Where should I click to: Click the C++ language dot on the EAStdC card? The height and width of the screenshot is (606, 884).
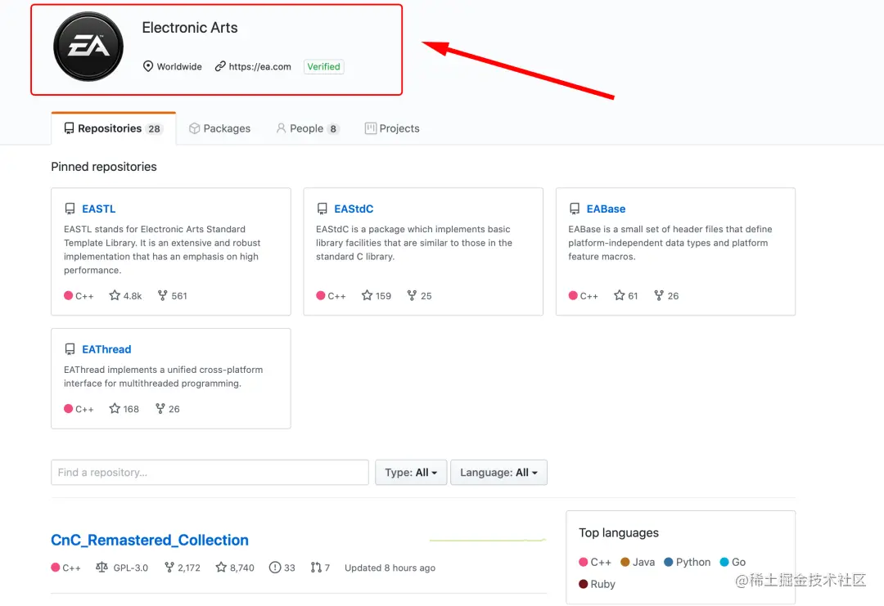point(321,295)
